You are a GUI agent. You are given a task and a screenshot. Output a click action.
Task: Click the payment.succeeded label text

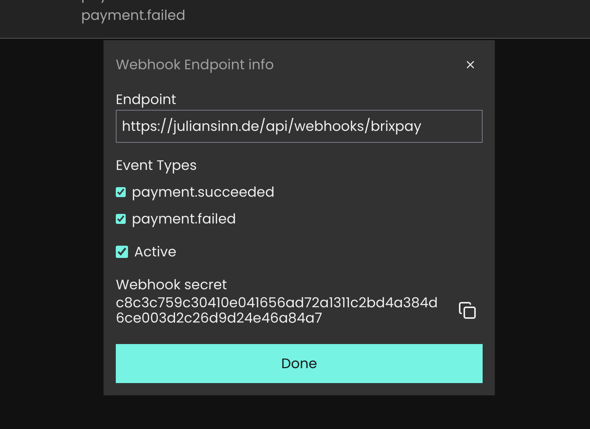(x=203, y=192)
